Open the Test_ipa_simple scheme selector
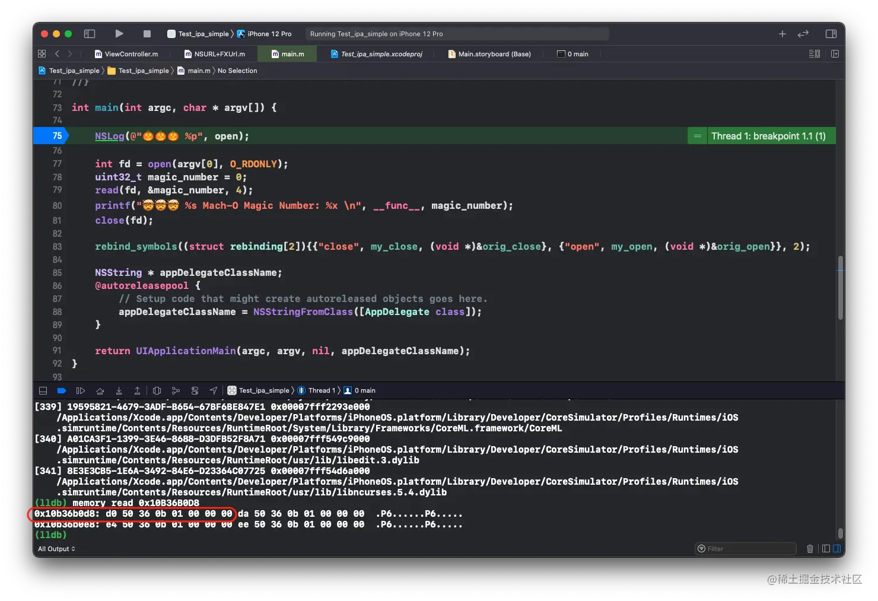The height and width of the screenshot is (601, 878). (198, 34)
